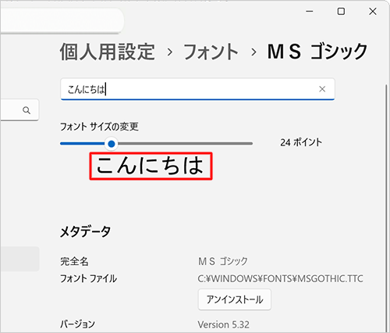390x333 pixels.
Task: Click the 24 ポイント size label
Action: (301, 142)
